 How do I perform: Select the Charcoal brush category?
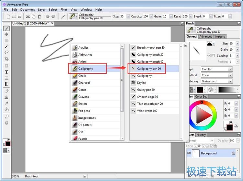point(84,83)
